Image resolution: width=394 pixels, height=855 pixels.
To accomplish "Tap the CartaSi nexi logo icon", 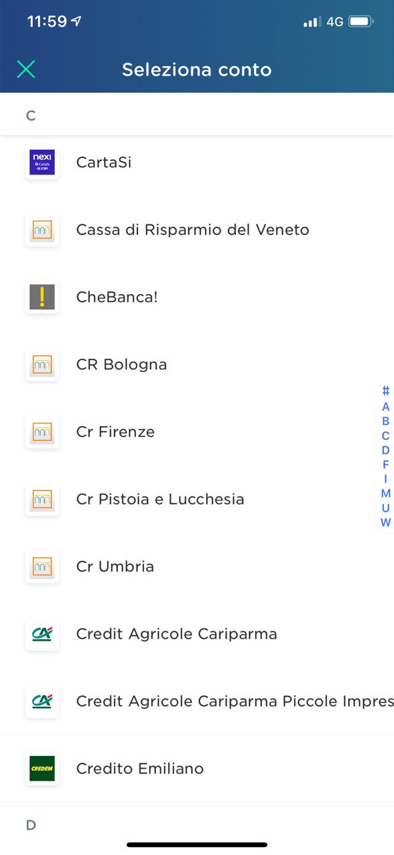I will point(42,162).
